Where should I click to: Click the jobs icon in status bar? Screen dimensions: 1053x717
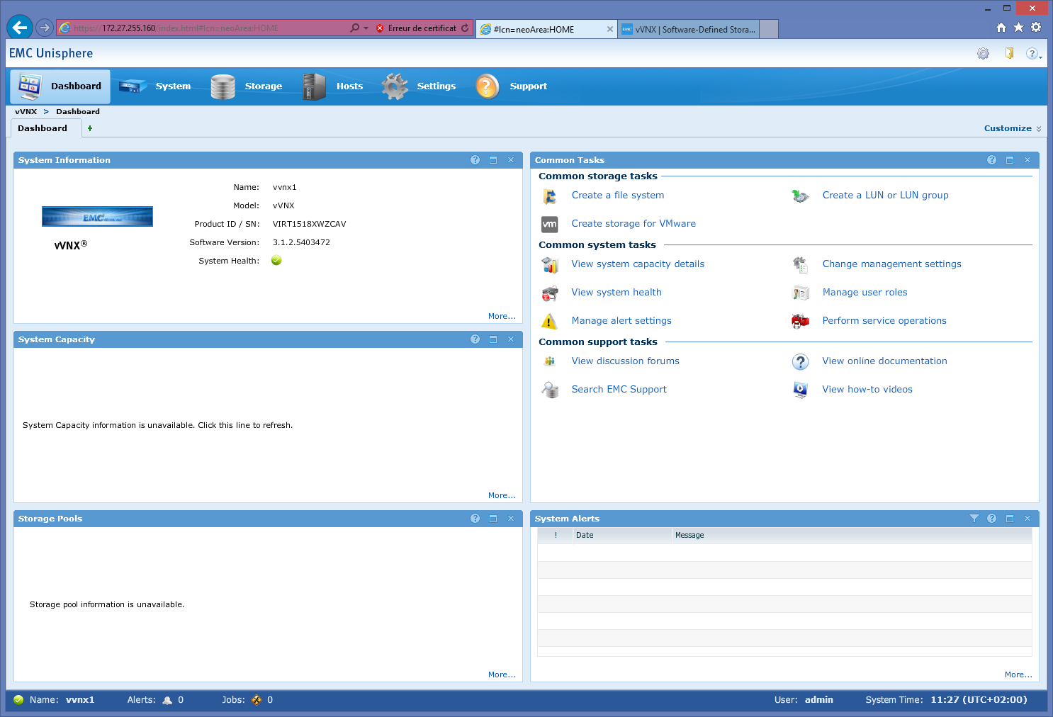coord(257,700)
